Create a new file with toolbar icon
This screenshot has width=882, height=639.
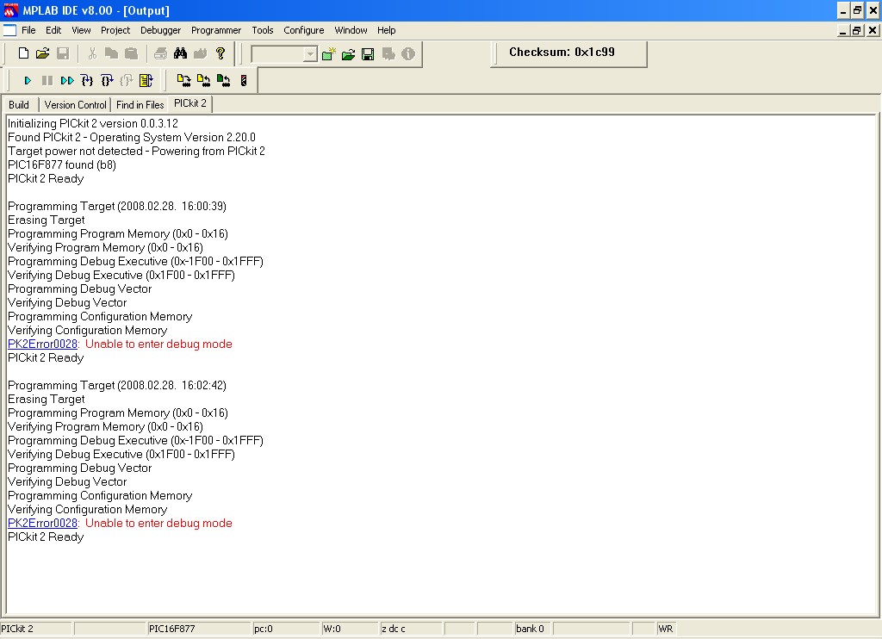[x=23, y=53]
